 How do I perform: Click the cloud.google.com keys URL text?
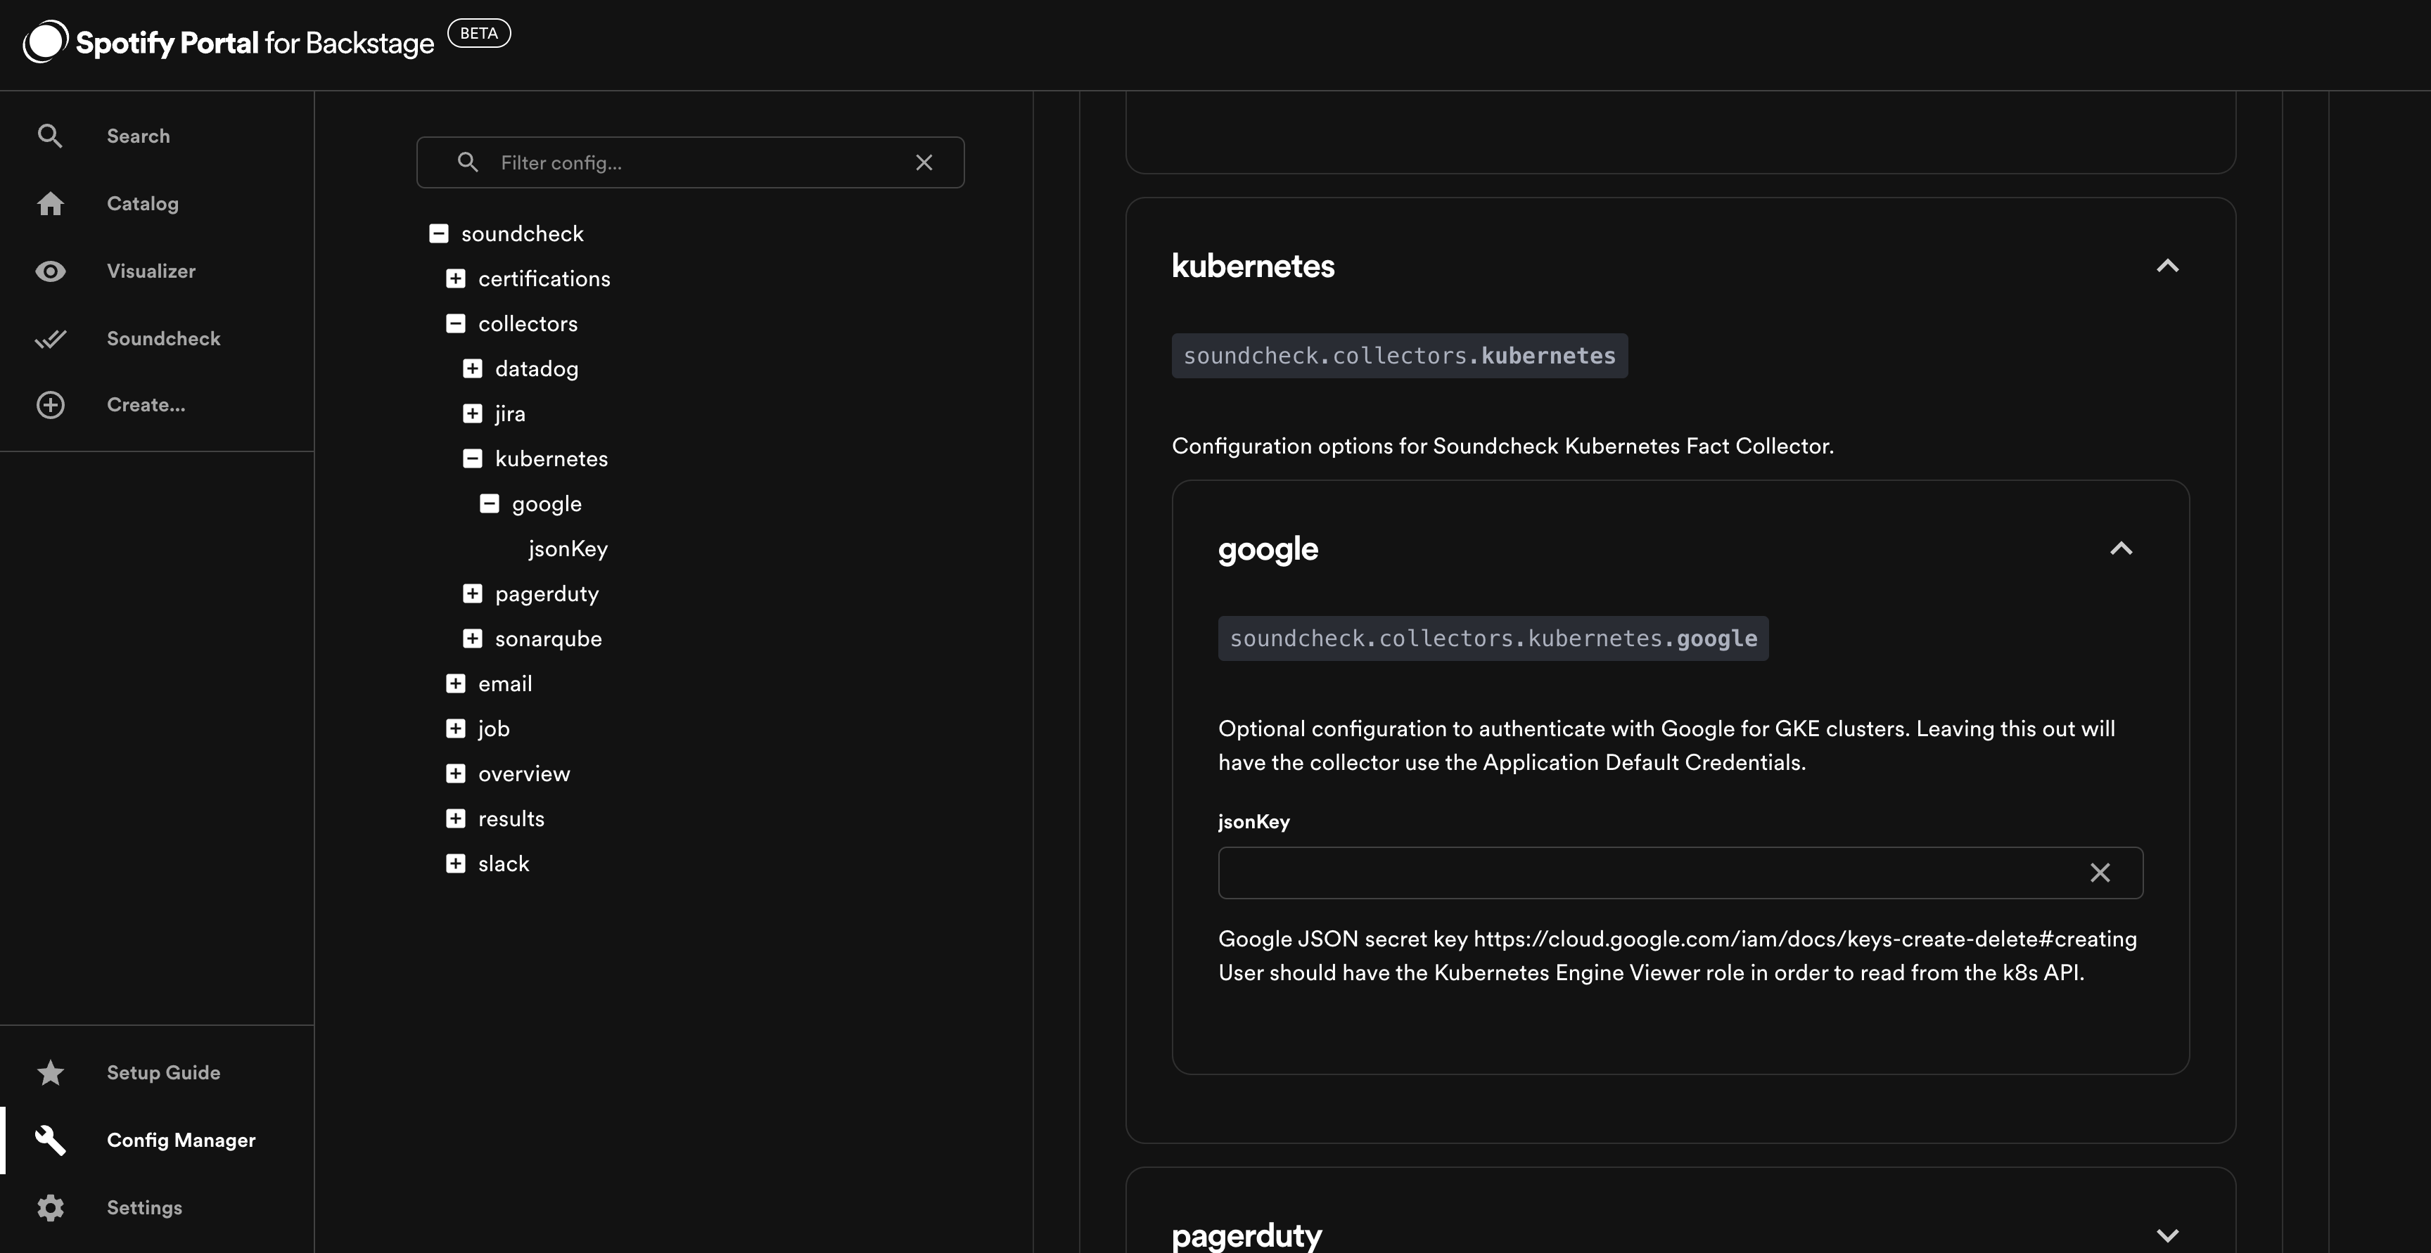[x=1804, y=939]
